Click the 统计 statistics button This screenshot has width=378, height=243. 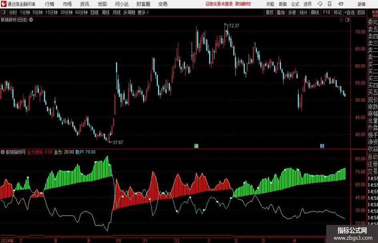[304, 12]
